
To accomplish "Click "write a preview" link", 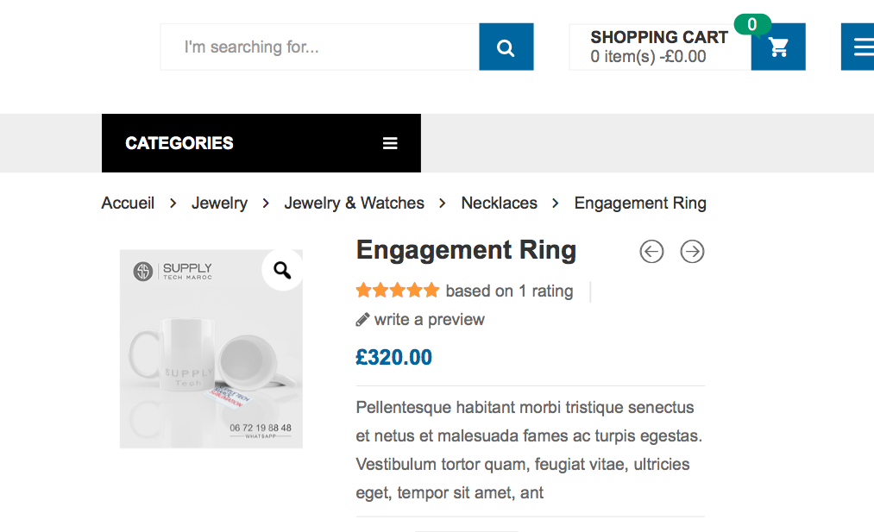I will (x=429, y=319).
